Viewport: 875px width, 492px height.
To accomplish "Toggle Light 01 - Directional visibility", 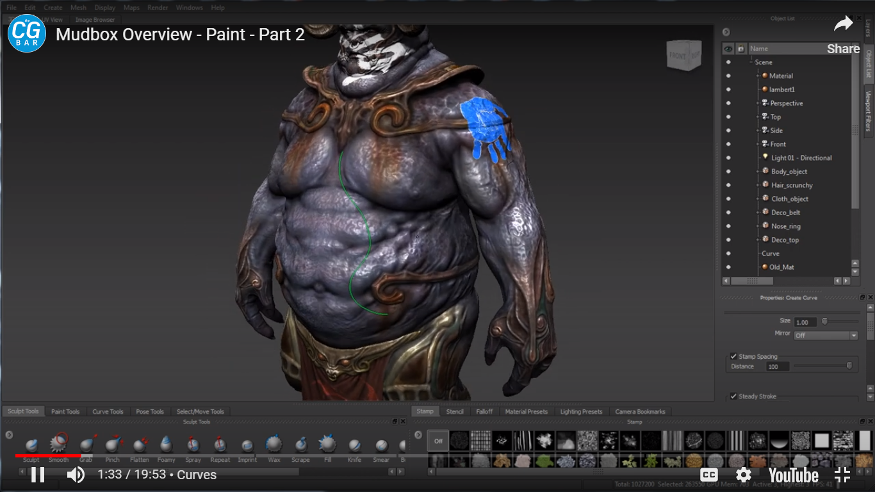I will point(728,158).
